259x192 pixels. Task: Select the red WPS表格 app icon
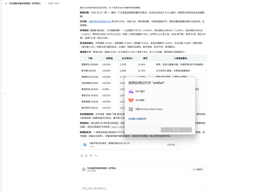pos(131,100)
